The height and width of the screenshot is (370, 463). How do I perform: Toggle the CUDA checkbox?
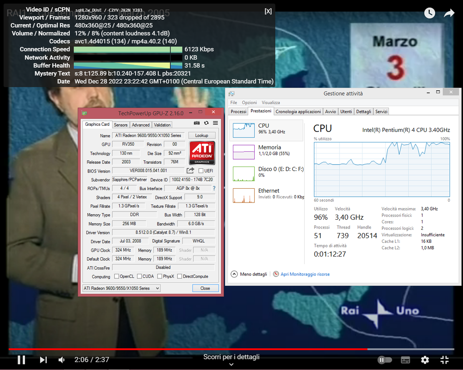pos(139,276)
